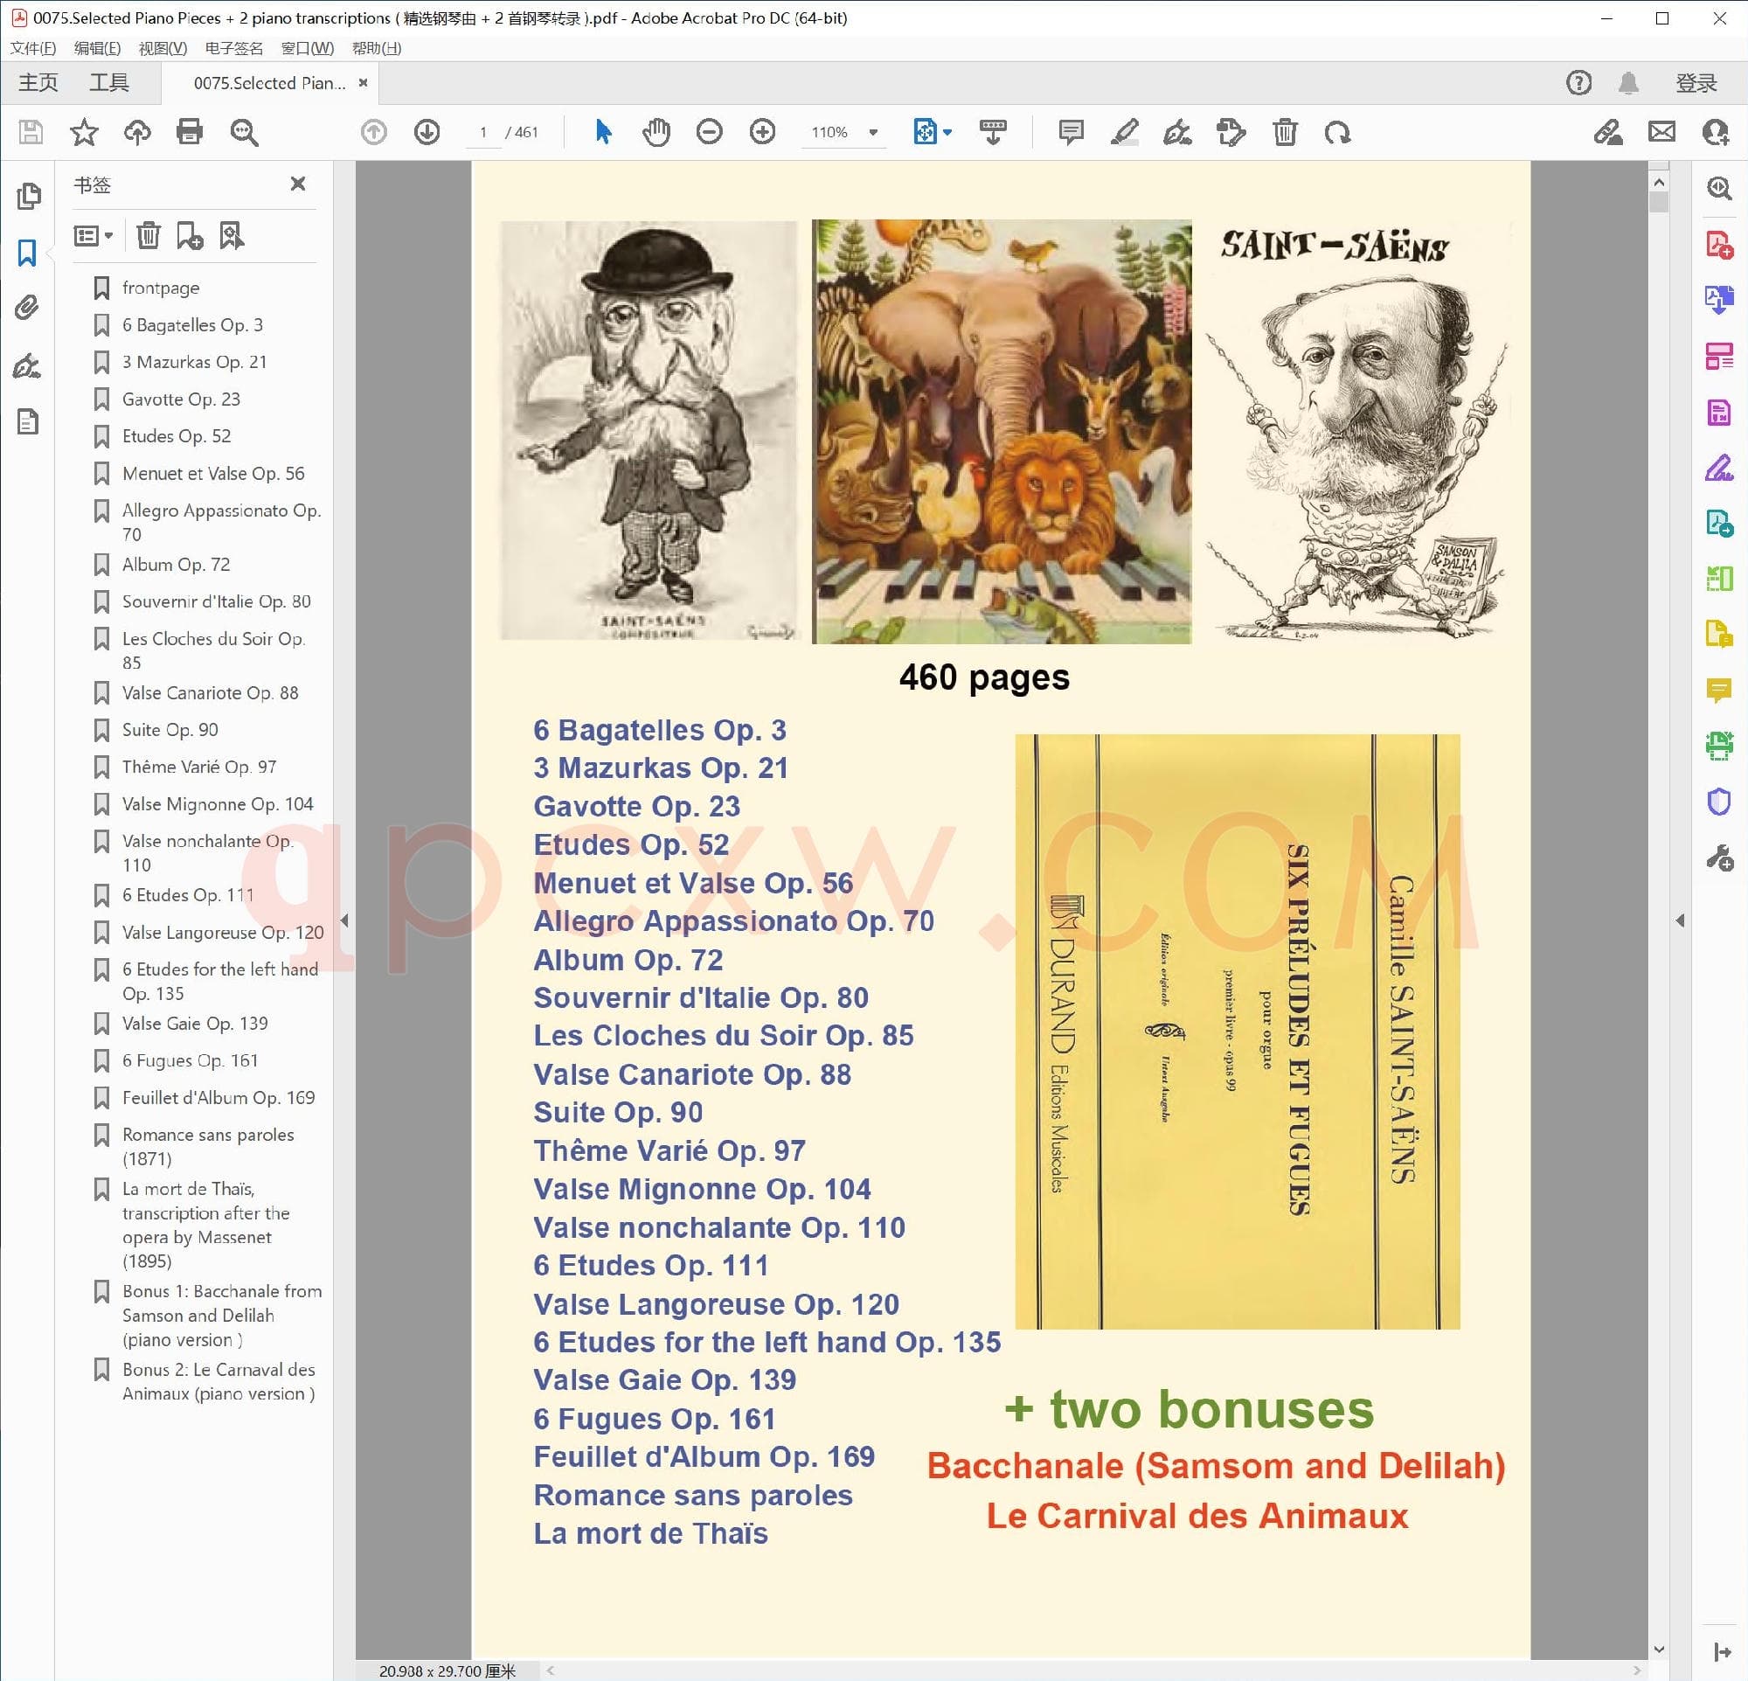This screenshot has height=1681, width=1748.
Task: Click the delete page trash icon
Action: click(1284, 132)
